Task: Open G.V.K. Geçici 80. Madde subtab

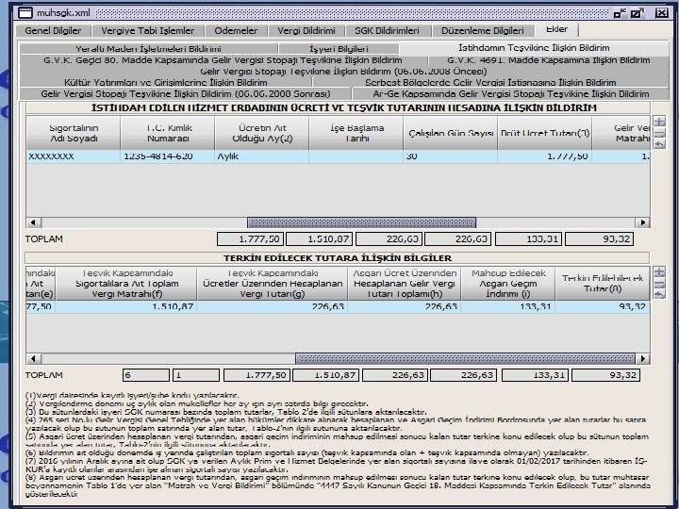Action: (223, 60)
